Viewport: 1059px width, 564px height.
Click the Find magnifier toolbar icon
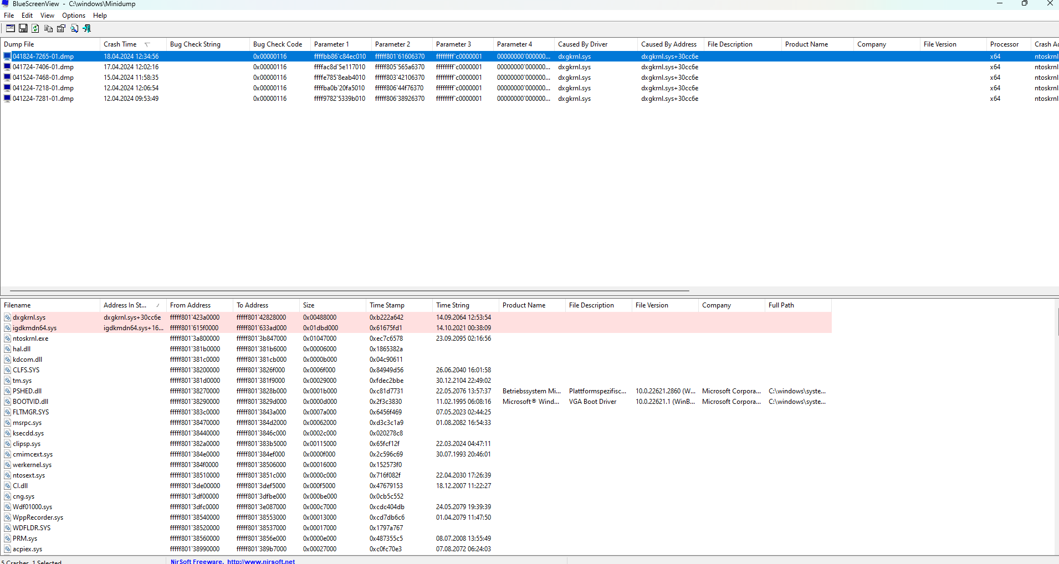click(x=74, y=28)
